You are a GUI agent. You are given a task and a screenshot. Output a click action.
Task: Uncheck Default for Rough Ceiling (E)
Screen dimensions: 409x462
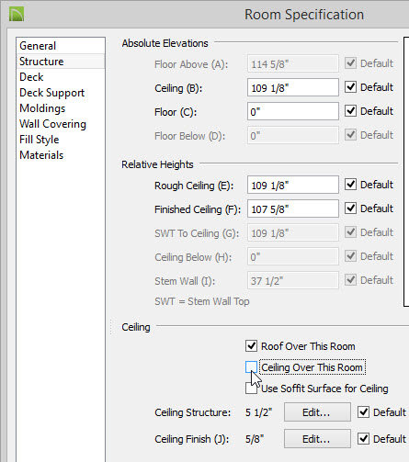point(350,185)
